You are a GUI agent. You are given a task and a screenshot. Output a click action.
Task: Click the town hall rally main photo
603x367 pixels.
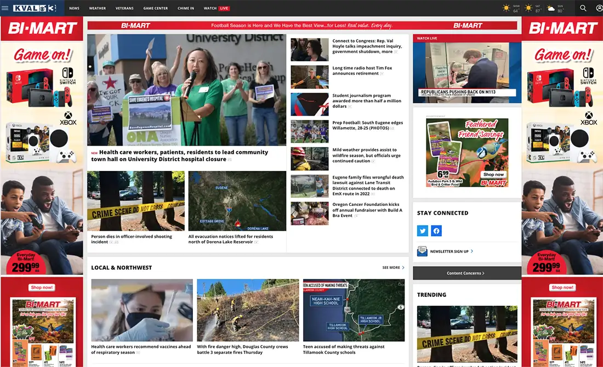[186, 89]
